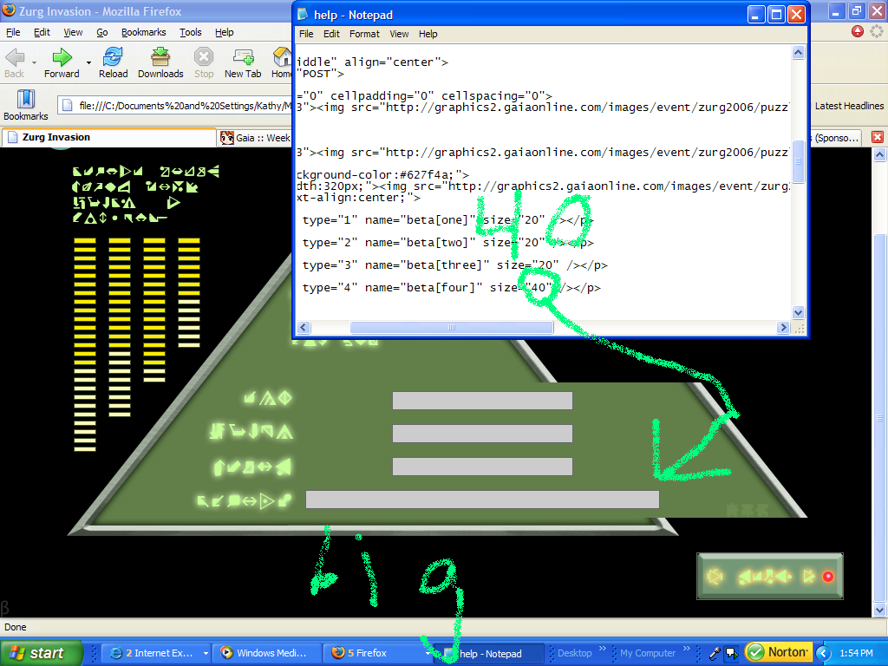Switch to the (Sponso... tab
Viewport: 888px width, 666px height.
pos(837,138)
